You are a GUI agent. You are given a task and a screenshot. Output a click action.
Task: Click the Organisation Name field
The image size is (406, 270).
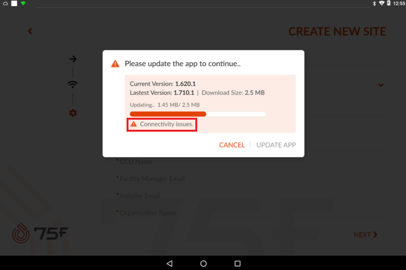251,213
